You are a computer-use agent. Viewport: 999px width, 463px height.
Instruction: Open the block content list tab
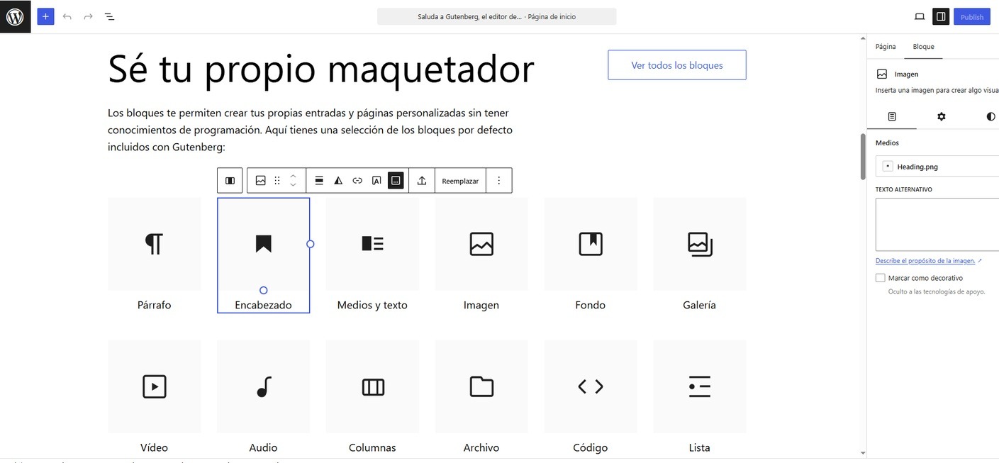[x=892, y=116]
